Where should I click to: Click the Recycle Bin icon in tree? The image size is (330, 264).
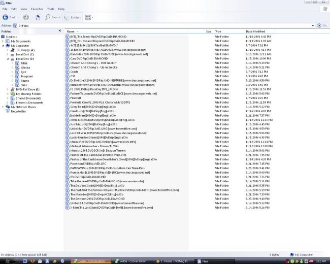tap(8, 111)
